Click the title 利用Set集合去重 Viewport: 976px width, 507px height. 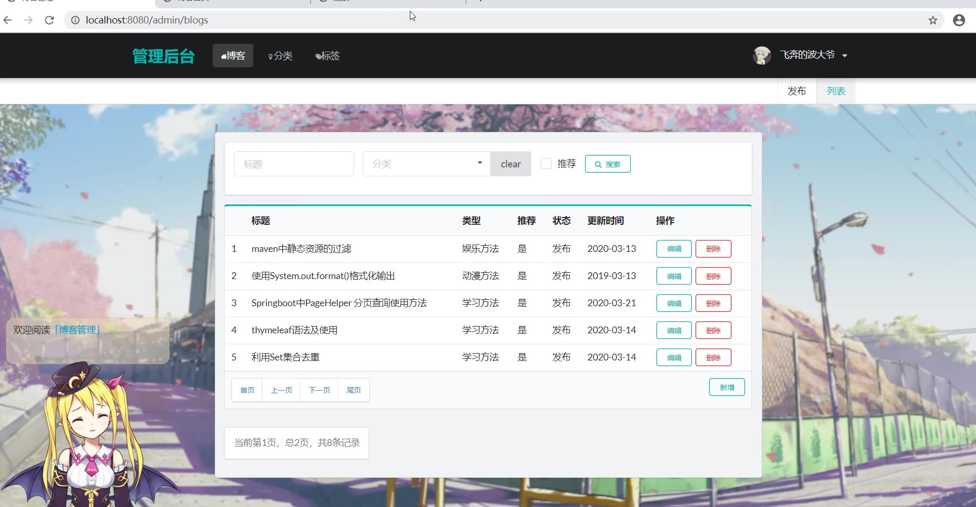(285, 357)
